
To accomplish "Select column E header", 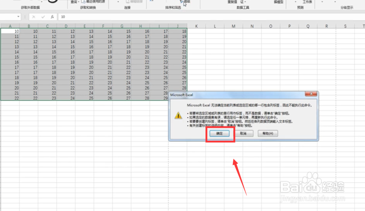I will coord(85,26).
